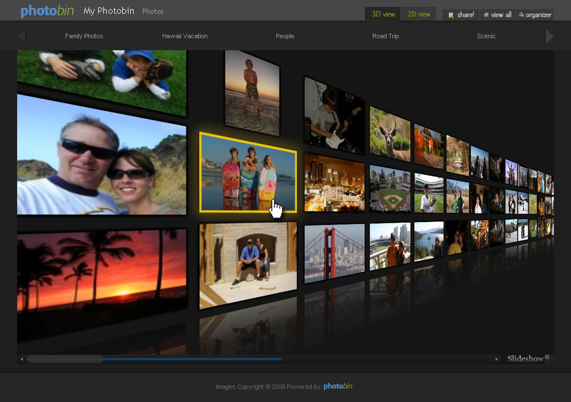Open the boy playing guitar photo
The height and width of the screenshot is (402, 571).
coord(334,116)
